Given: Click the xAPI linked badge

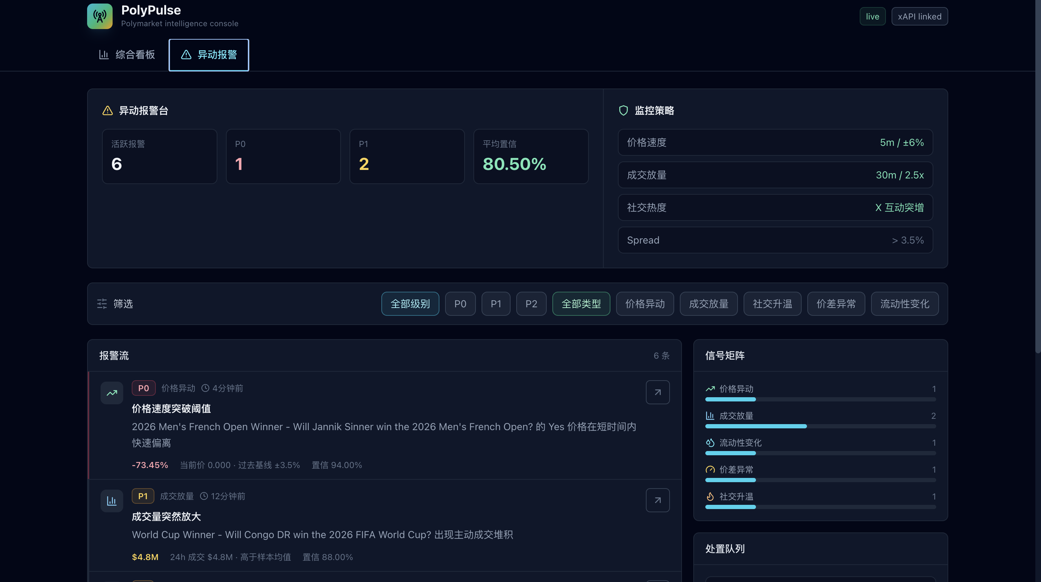Looking at the screenshot, I should [x=919, y=17].
